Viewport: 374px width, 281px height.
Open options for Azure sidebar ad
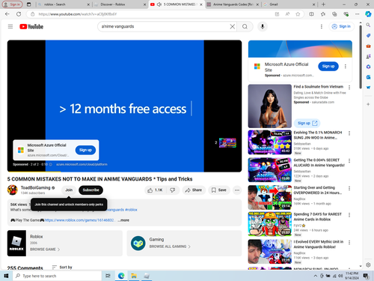346,66
